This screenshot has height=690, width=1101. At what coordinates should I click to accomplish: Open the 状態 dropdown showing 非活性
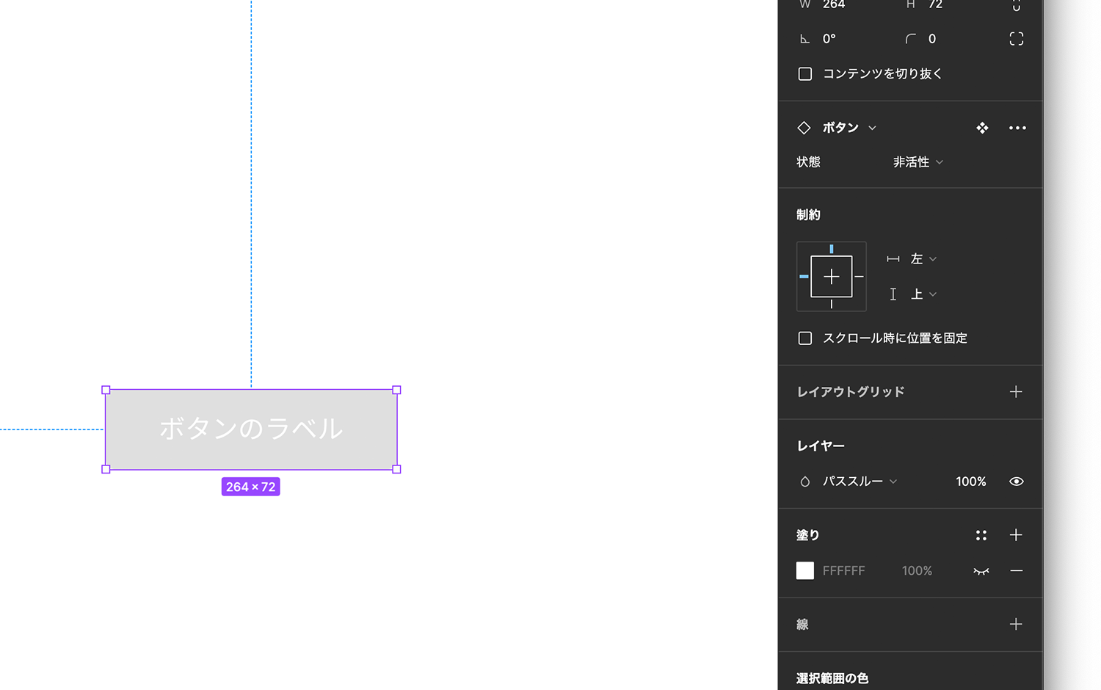click(918, 162)
